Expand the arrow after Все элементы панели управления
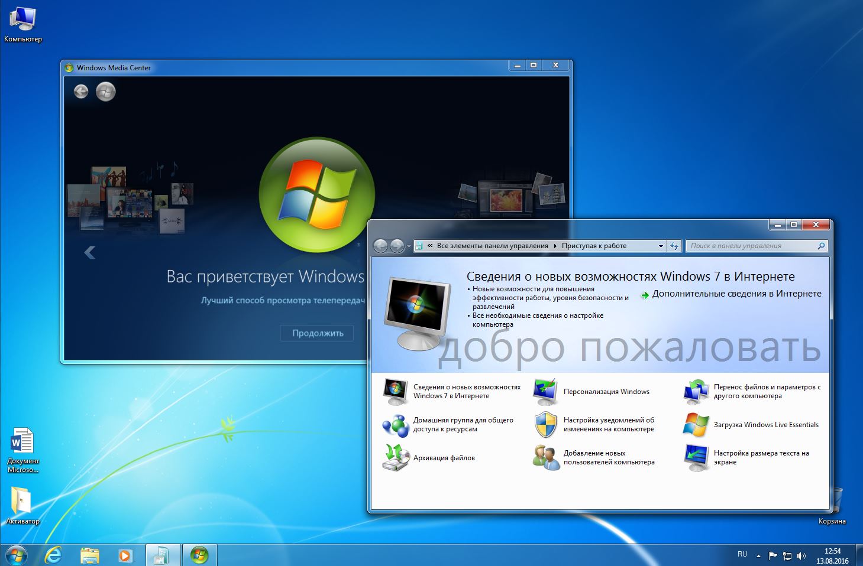The height and width of the screenshot is (566, 863). (x=555, y=246)
